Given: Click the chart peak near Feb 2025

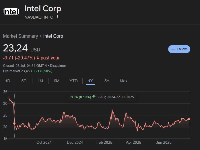Looking at the screenshot, I should (x=112, y=110).
